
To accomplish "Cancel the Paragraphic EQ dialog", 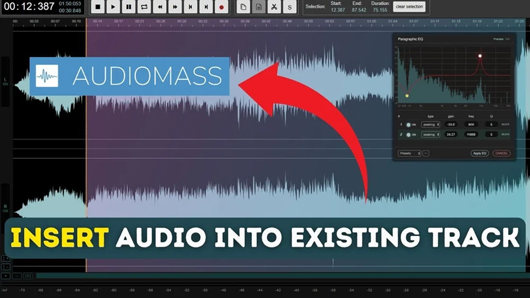I will (x=501, y=153).
